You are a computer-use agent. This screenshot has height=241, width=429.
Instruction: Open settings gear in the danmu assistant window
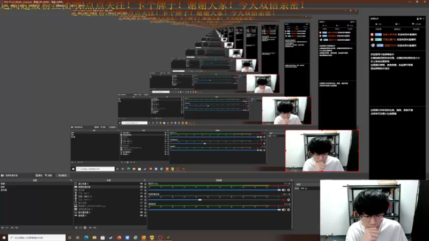420,19
